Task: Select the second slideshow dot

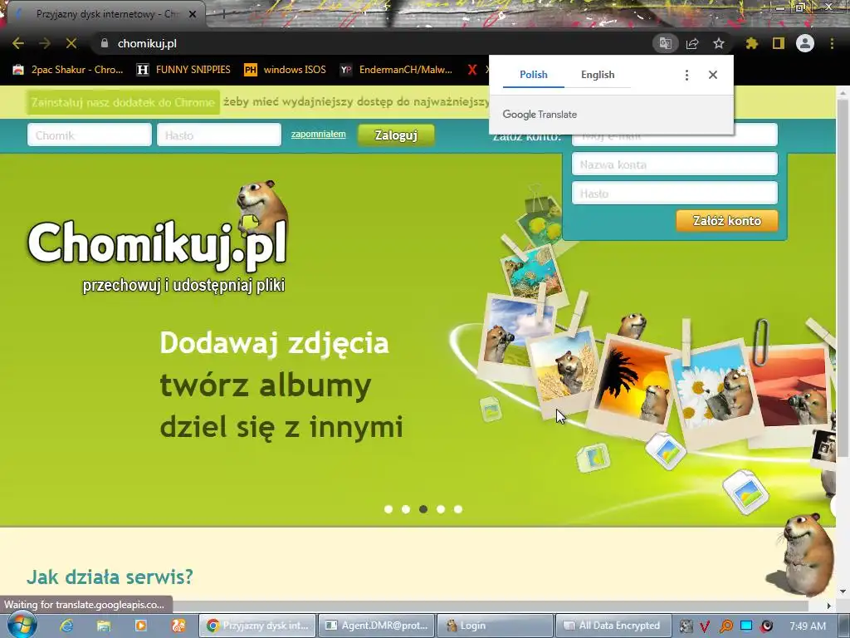Action: click(x=405, y=509)
